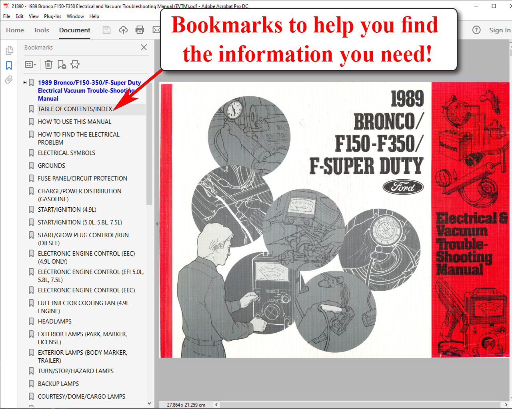The height and width of the screenshot is (409, 512).
Task: Open CHARGE/POWER DISTRIBUTION (GASOLINE) bookmark
Action: (x=80, y=195)
